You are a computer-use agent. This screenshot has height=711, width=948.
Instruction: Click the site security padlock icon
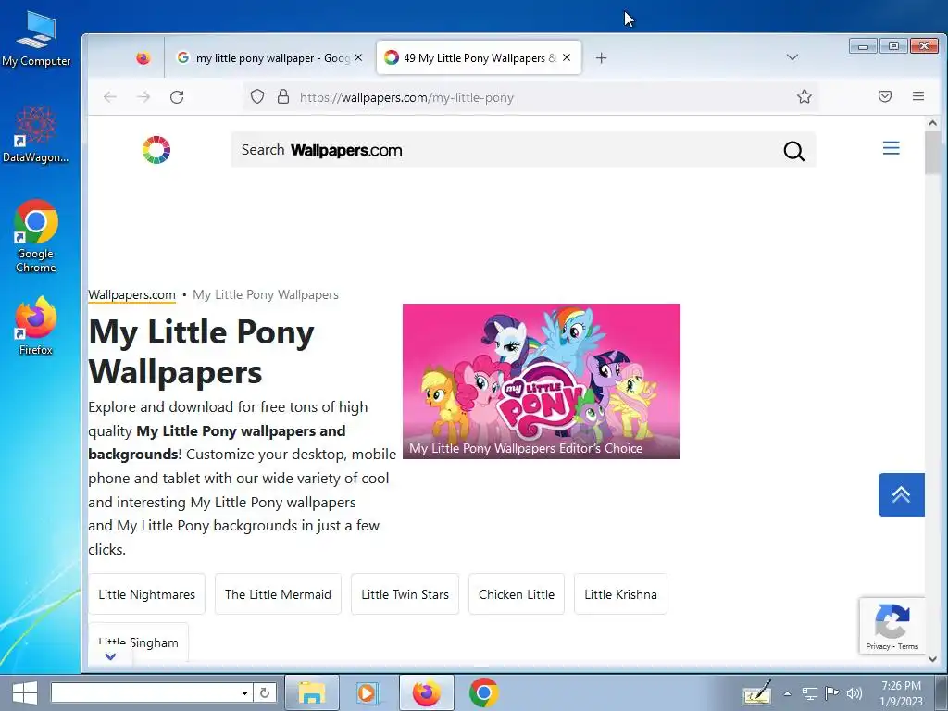[x=283, y=96]
